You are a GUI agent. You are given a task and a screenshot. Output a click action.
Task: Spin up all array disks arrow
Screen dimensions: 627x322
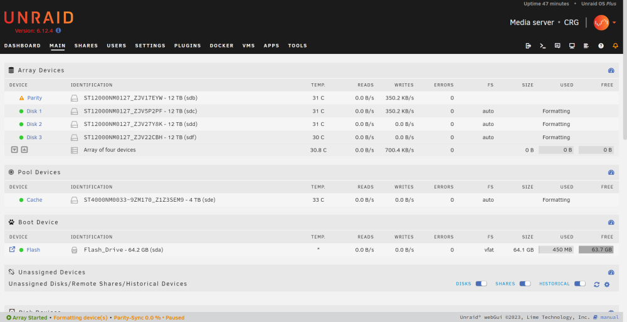[24, 150]
